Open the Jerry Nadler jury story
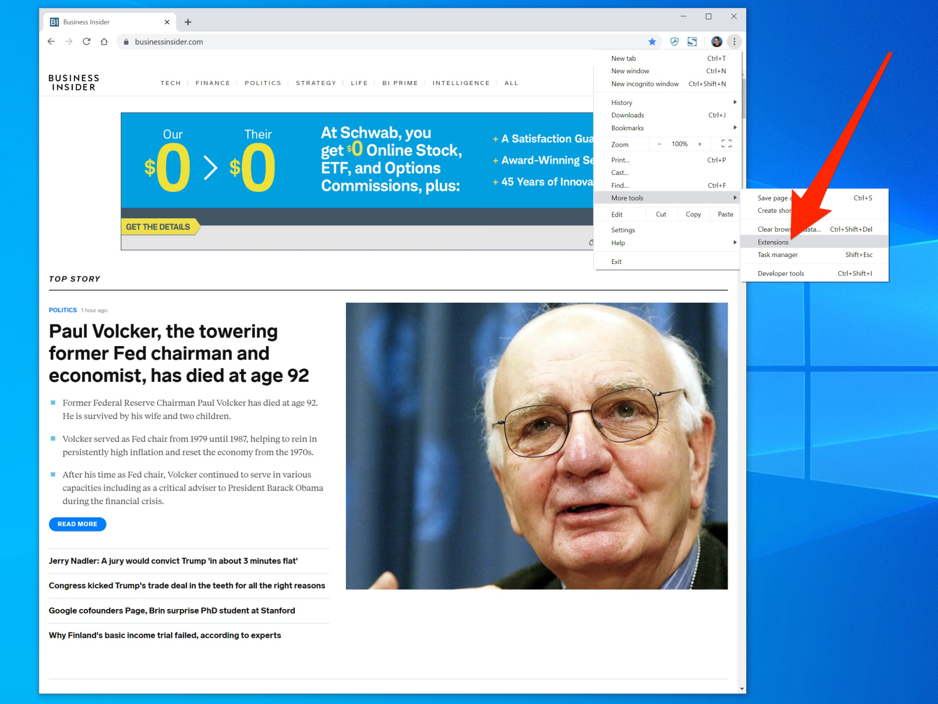938x704 pixels. [173, 561]
